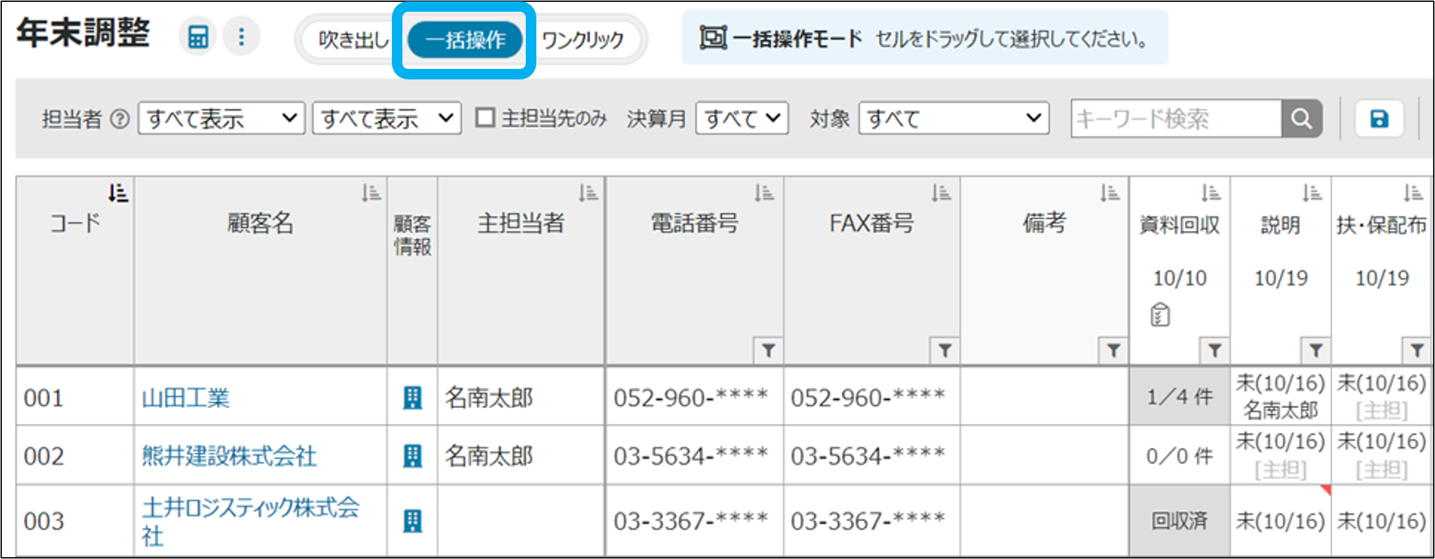Image resolution: width=1435 pixels, height=559 pixels.
Task: Expand the first 担当者 dropdown
Action: pyautogui.click(x=221, y=119)
